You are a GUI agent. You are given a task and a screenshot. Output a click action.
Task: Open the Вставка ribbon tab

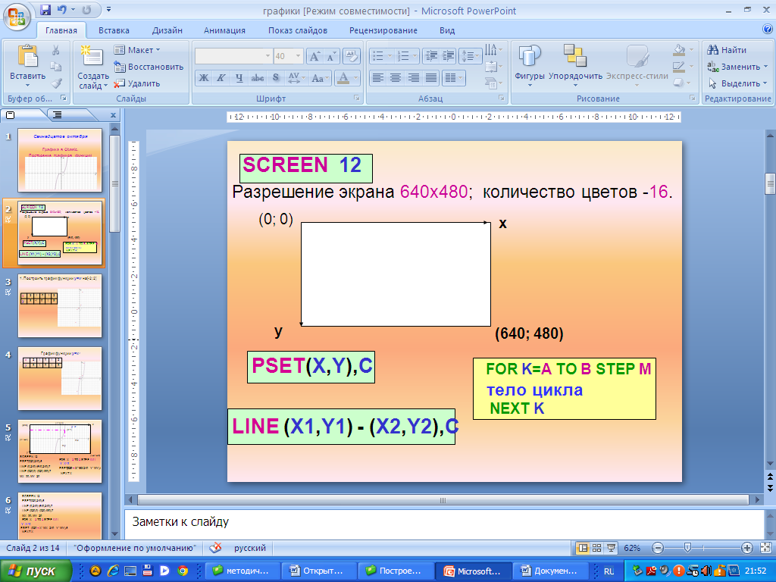pyautogui.click(x=114, y=30)
